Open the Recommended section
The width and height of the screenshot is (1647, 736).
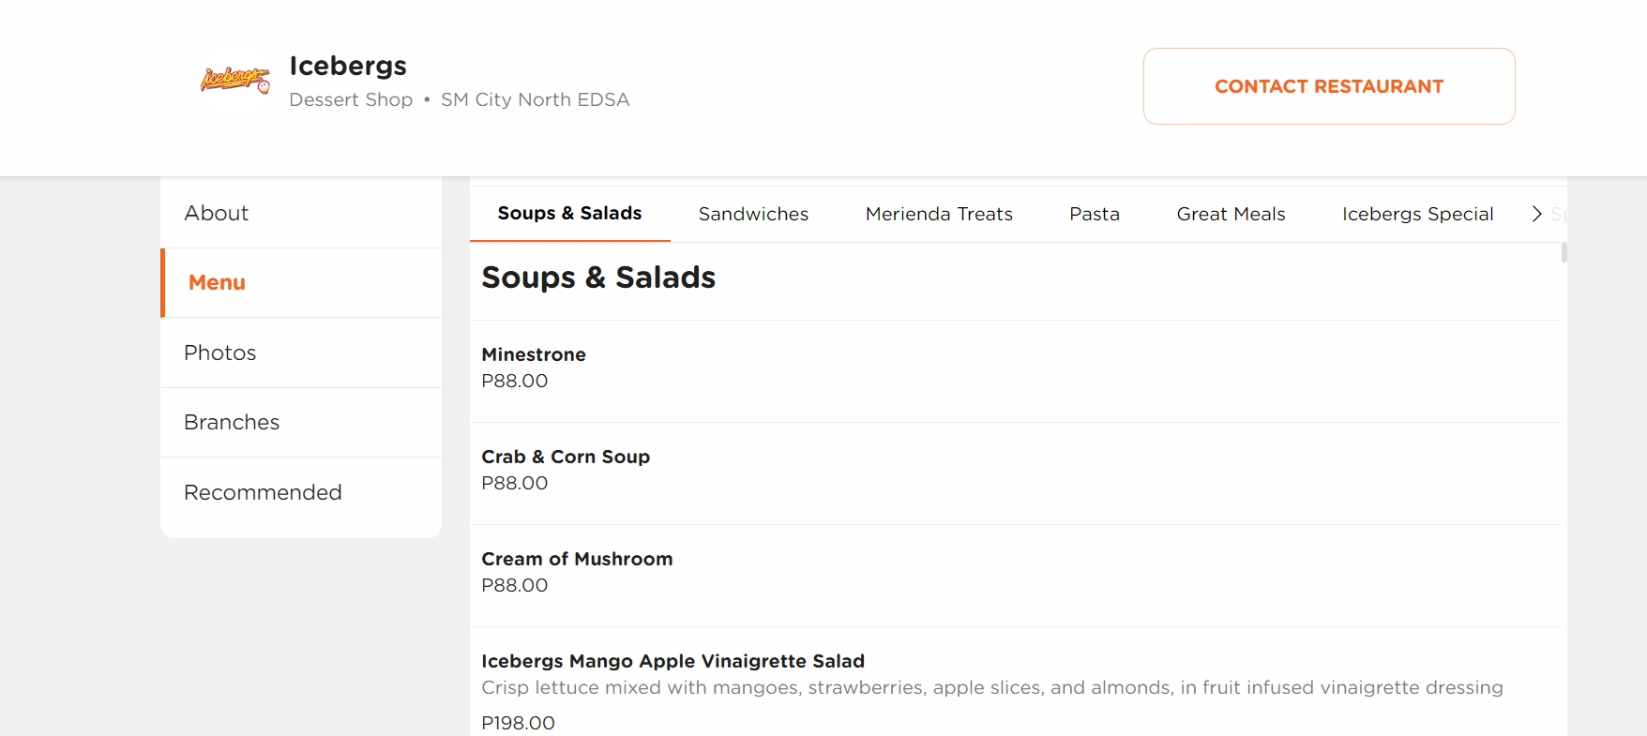(x=263, y=492)
